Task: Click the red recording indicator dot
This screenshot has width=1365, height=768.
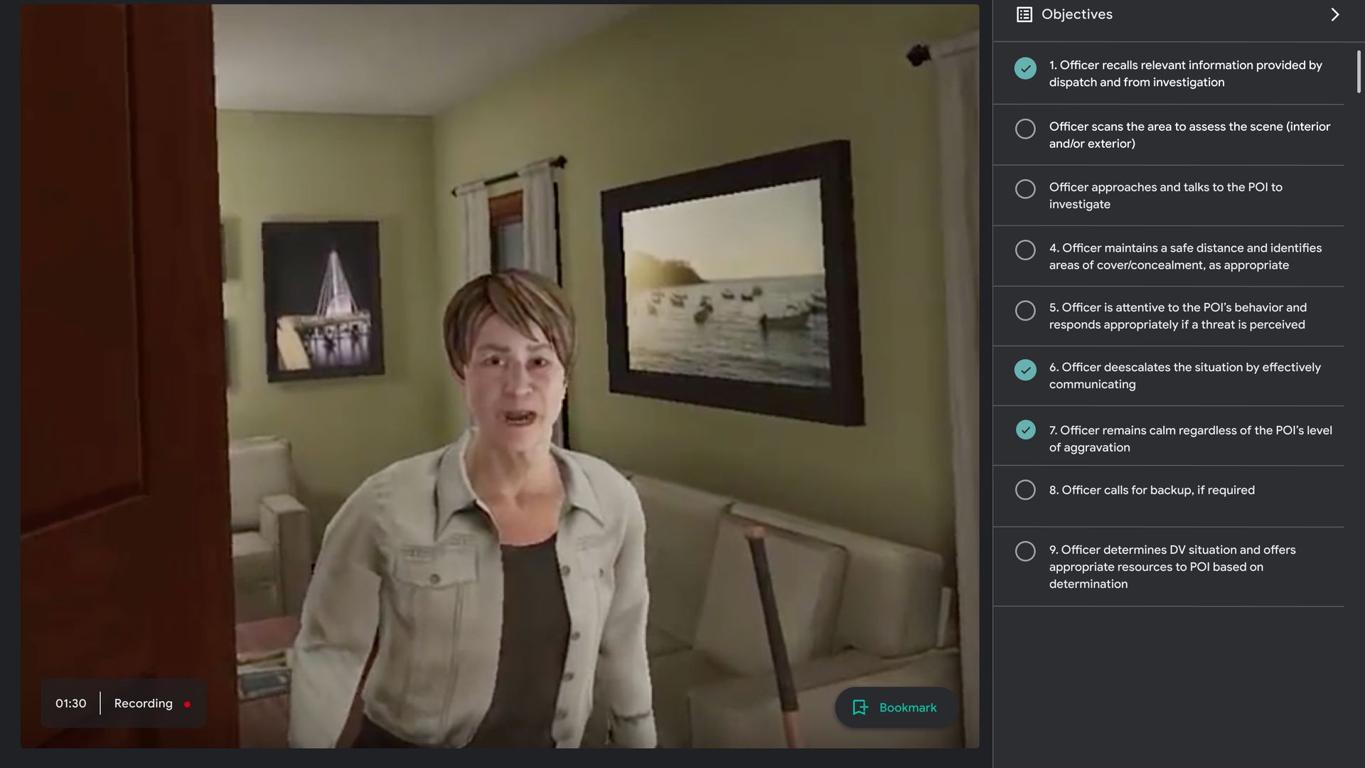Action: click(187, 705)
